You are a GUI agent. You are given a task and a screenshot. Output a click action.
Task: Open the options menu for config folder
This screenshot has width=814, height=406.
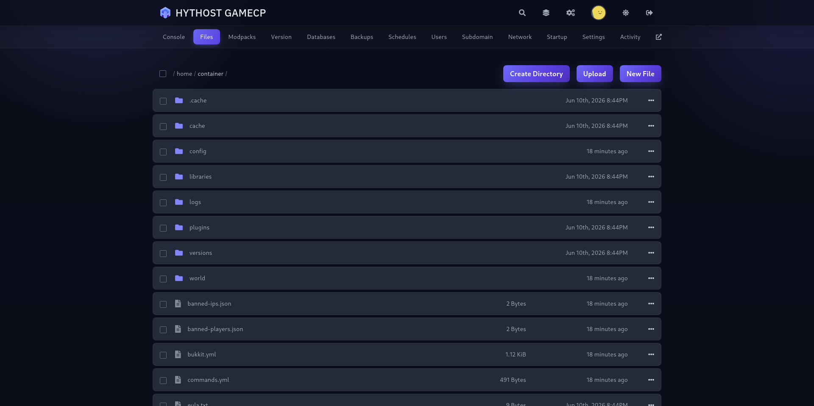coord(651,151)
